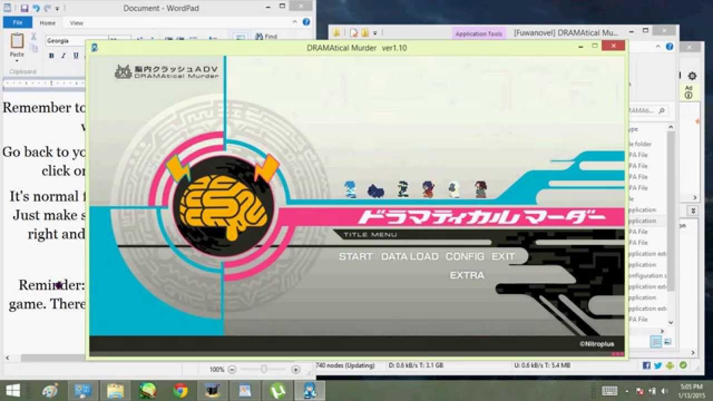Select the Application Tools tab in Explorer
This screenshot has width=713, height=401.
[478, 34]
